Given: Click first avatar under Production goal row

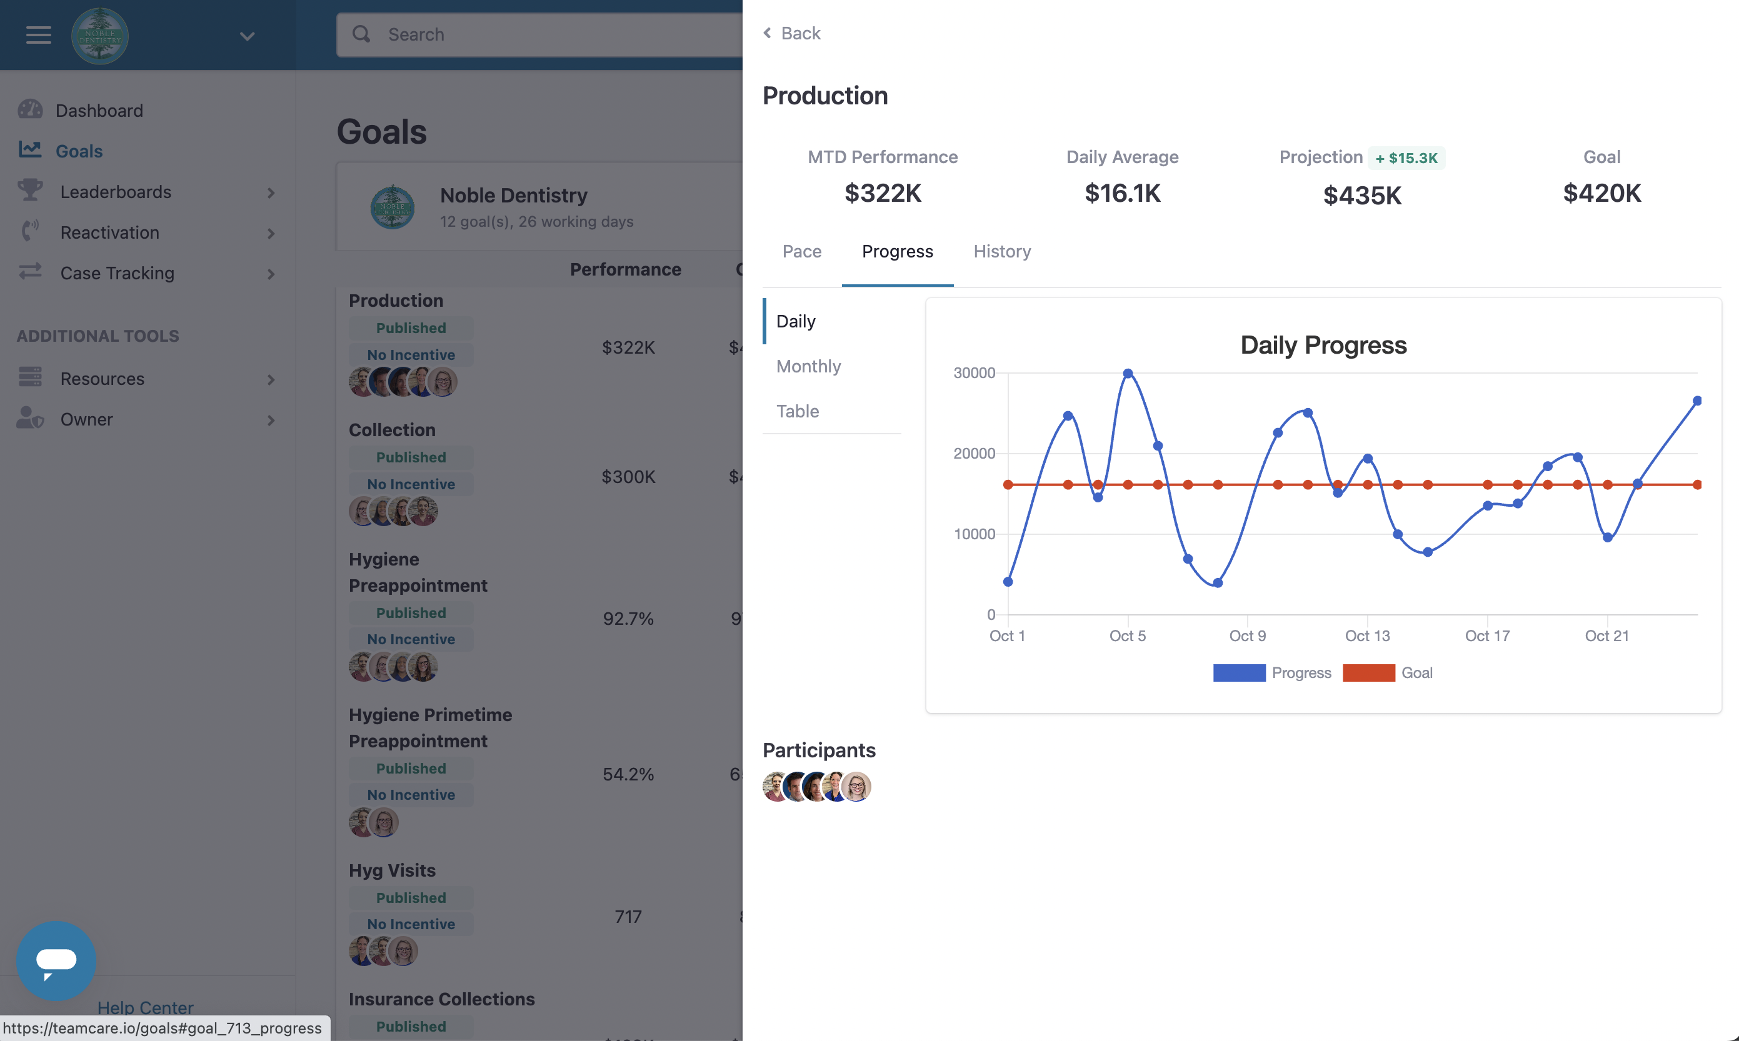Looking at the screenshot, I should (362, 382).
